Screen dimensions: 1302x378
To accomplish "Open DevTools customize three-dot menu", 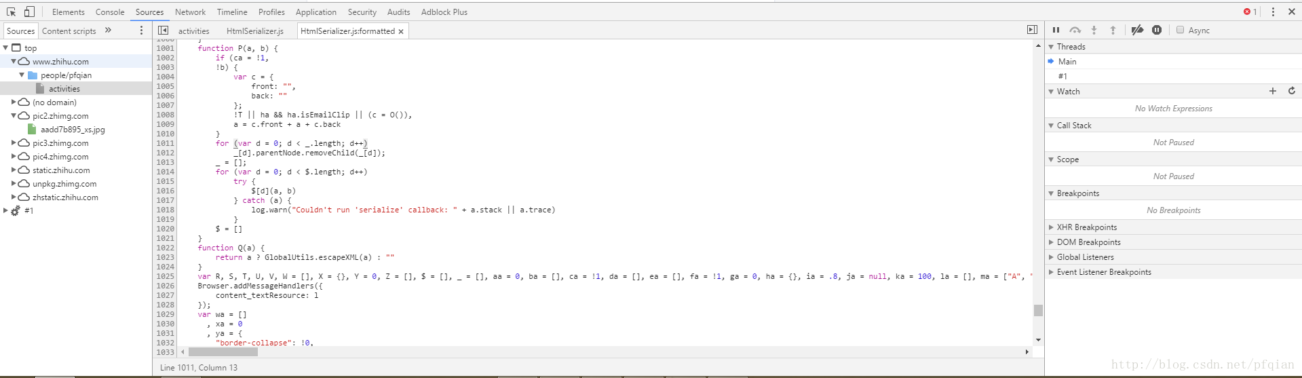I will tap(1273, 12).
